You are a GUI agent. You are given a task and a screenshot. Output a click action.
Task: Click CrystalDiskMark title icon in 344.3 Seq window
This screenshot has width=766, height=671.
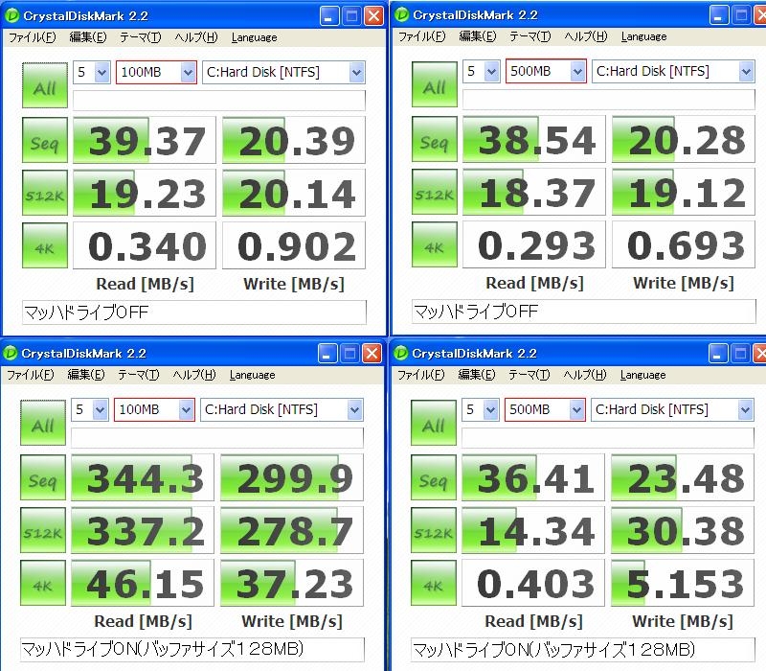[10, 353]
